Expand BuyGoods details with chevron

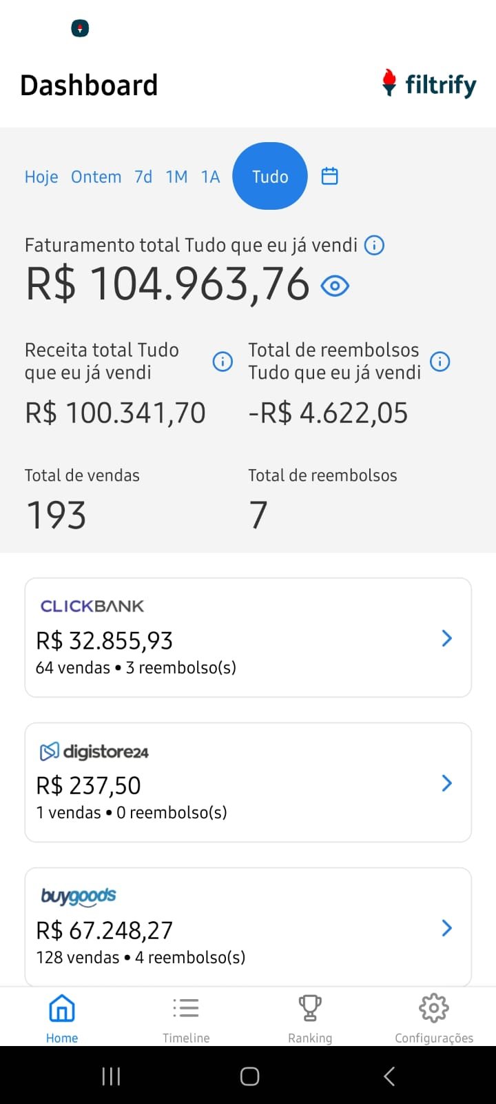tap(446, 928)
